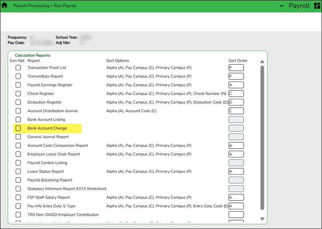
Task: Enable the Transaction Proof List checkbox
Action: pos(18,67)
